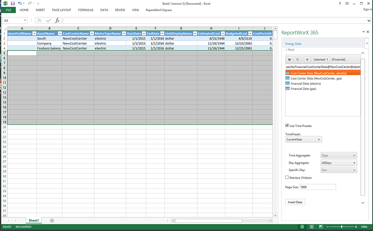Open the ReportWorX Express ribbon tab
The width and height of the screenshot is (373, 231).
[158, 9]
